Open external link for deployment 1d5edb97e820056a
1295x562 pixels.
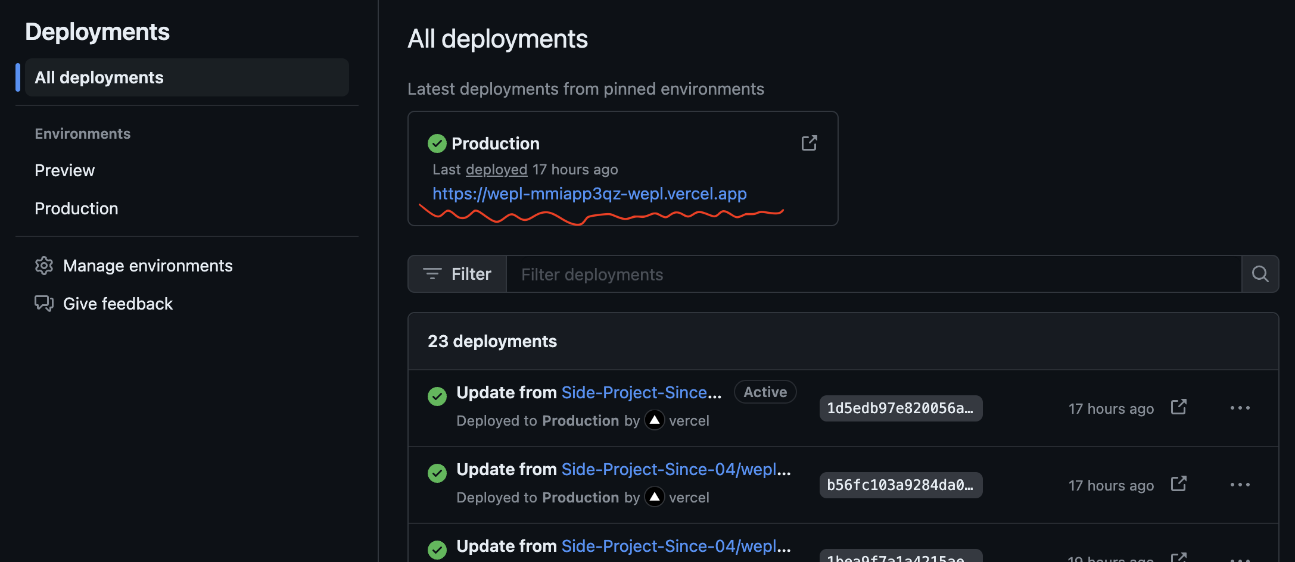point(1178,407)
